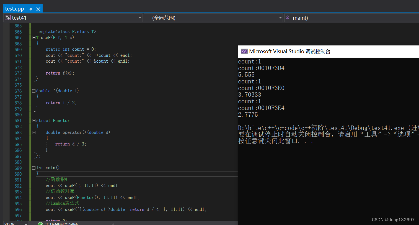
Task: Click line number 683 in the gutter
Action: 18,132
